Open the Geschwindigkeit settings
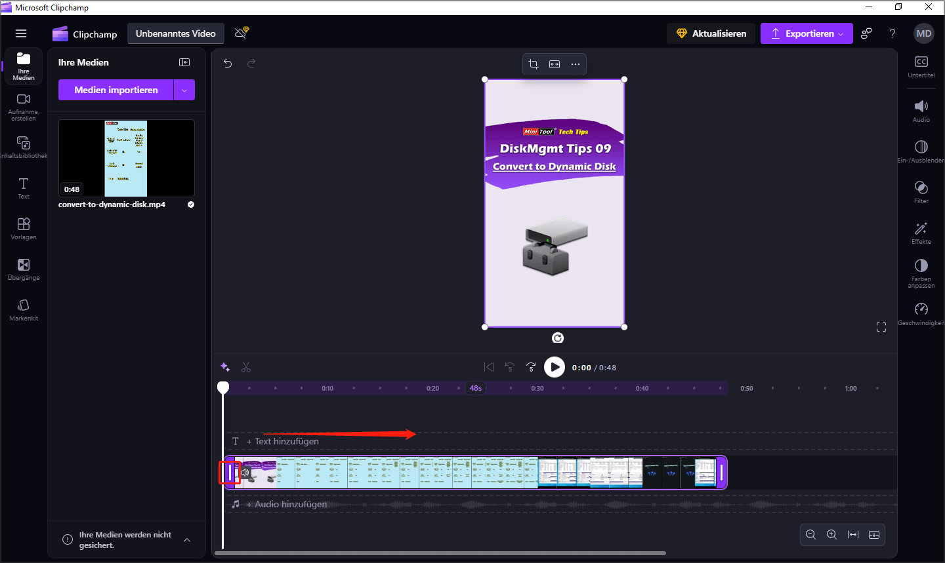This screenshot has height=563, width=945. (921, 313)
